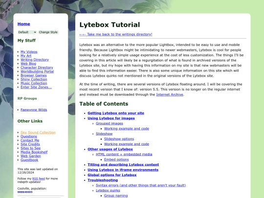Open Faewynne Wilds RP group link
264x198 pixels.
pyautogui.click(x=34, y=110)
